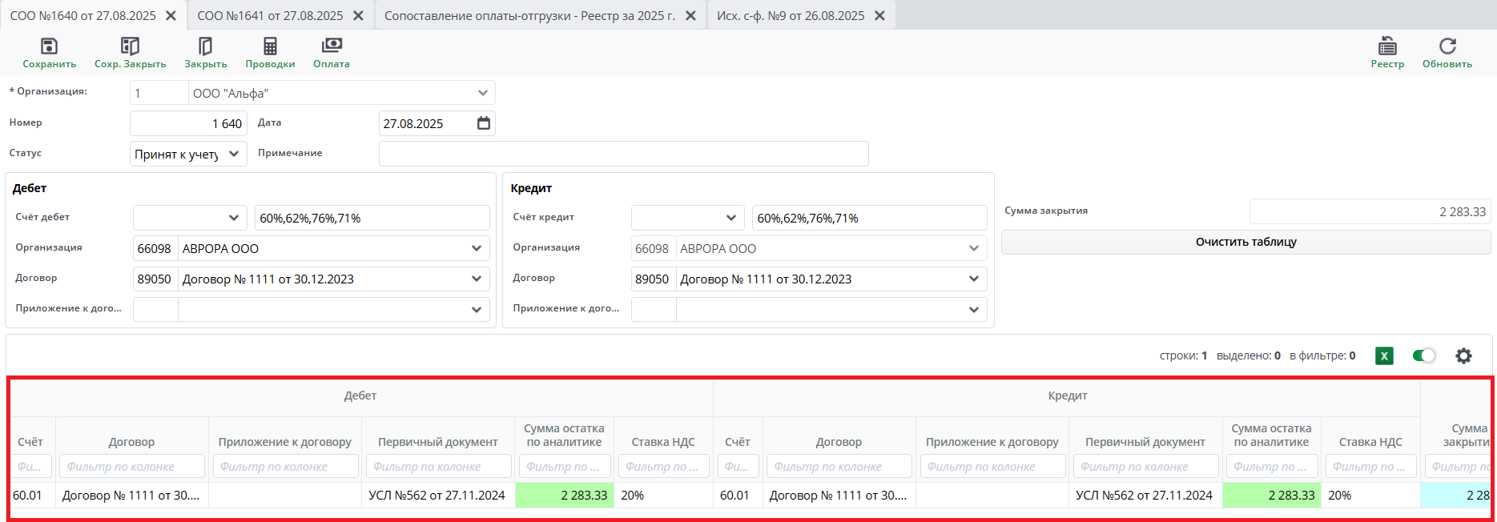Open the Кредит Договор dropdown
This screenshot has height=522, width=1497.
(973, 279)
